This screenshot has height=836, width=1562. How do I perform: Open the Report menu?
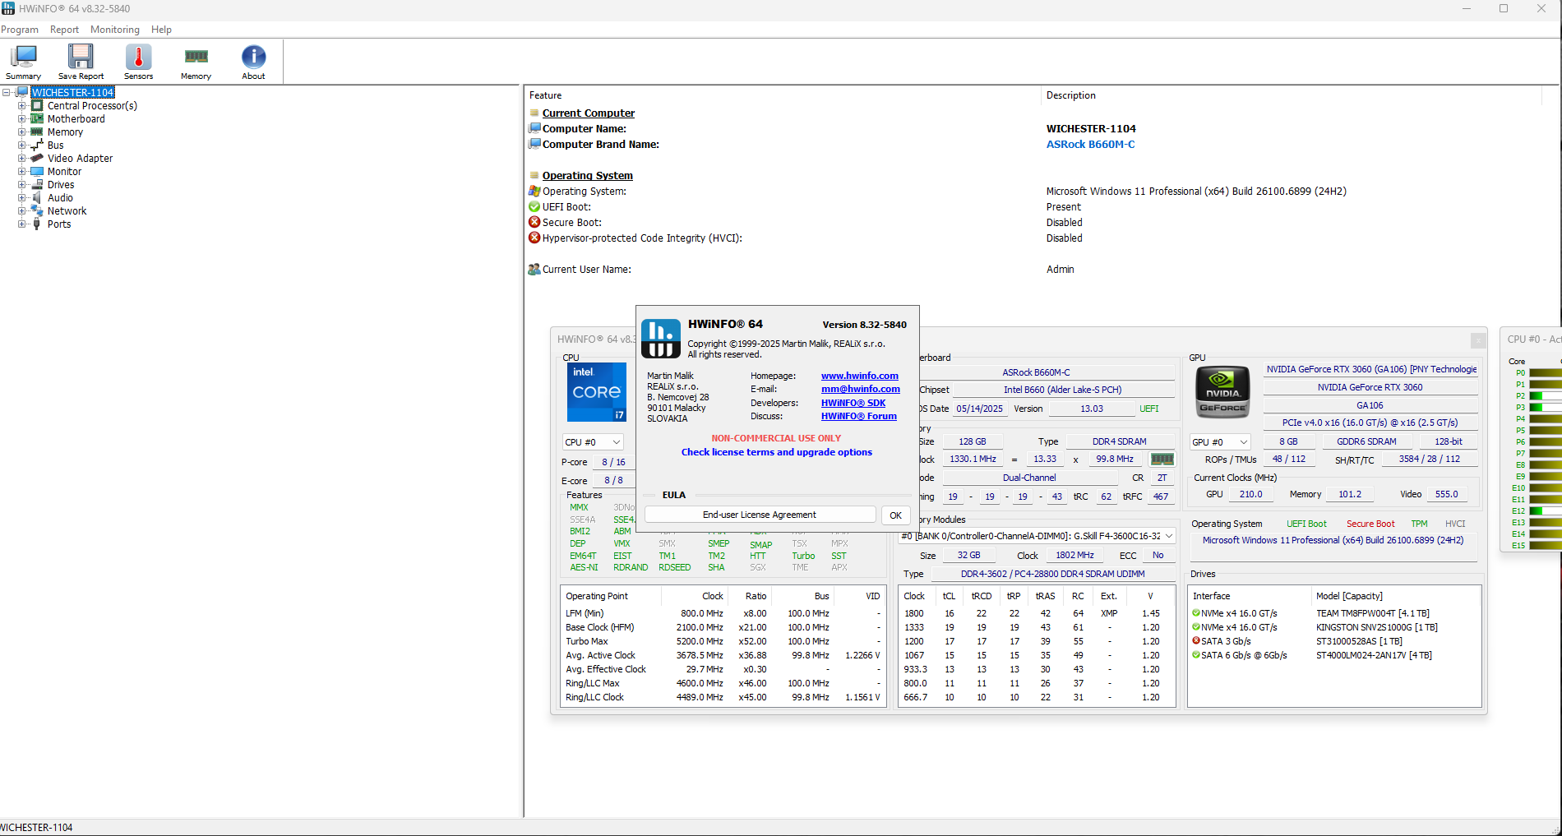click(x=64, y=30)
